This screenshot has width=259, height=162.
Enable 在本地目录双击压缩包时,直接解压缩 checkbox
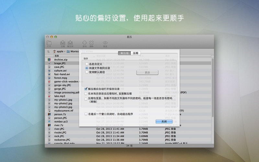tap(86, 94)
